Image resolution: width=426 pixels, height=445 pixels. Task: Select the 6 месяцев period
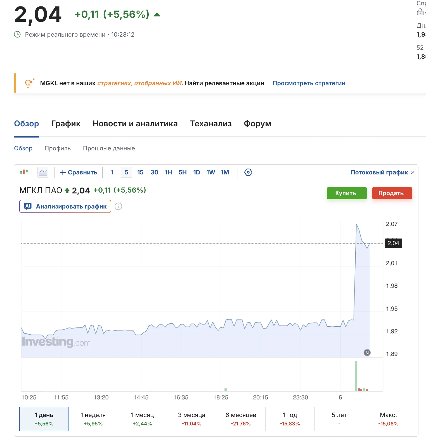pyautogui.click(x=241, y=419)
